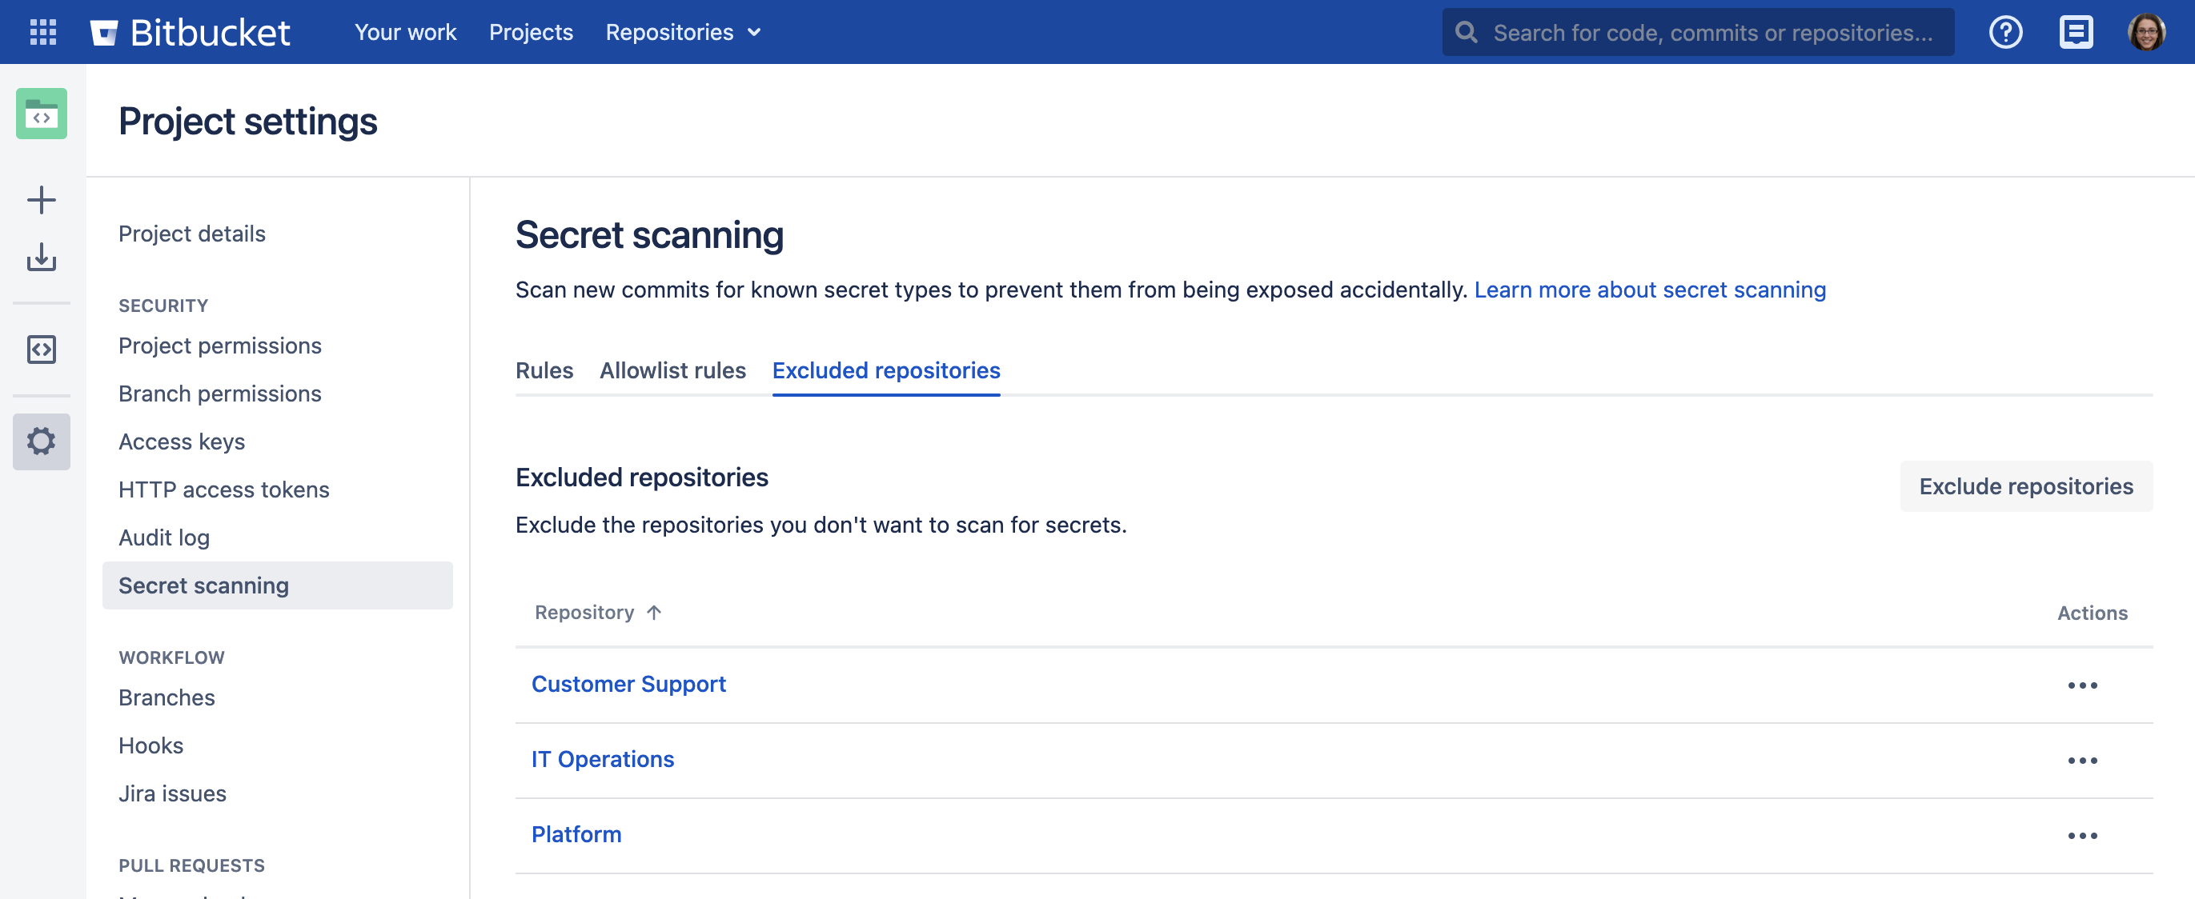
Task: Switch to the Rules tab
Action: click(544, 370)
